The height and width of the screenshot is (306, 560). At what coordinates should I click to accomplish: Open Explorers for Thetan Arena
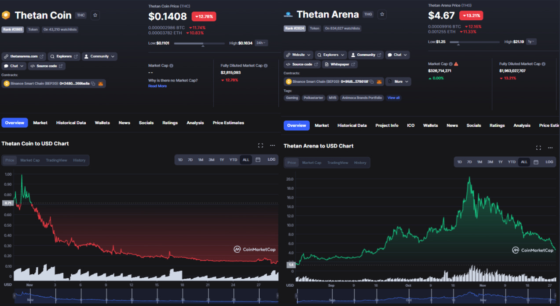point(331,55)
